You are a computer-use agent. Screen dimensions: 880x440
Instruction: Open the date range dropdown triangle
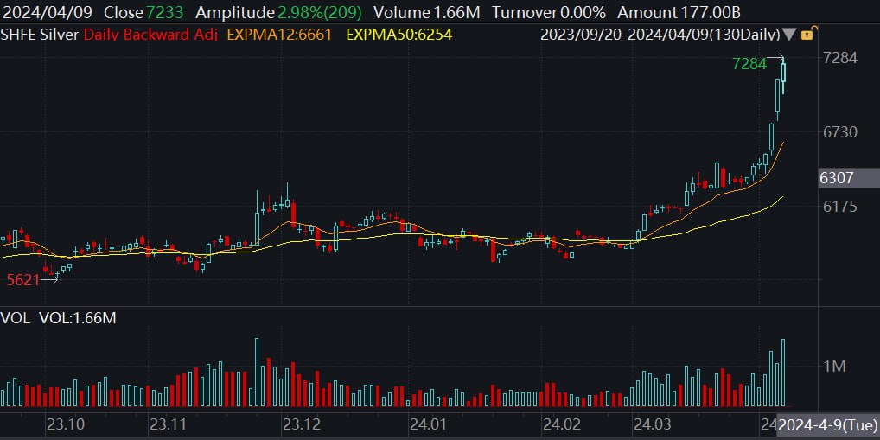click(x=789, y=35)
